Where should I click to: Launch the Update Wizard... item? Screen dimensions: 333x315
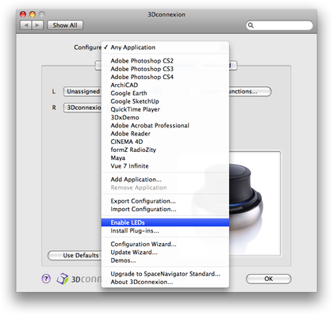165,252
